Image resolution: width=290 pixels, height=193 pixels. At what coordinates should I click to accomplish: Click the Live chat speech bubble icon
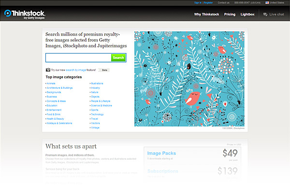click(265, 14)
